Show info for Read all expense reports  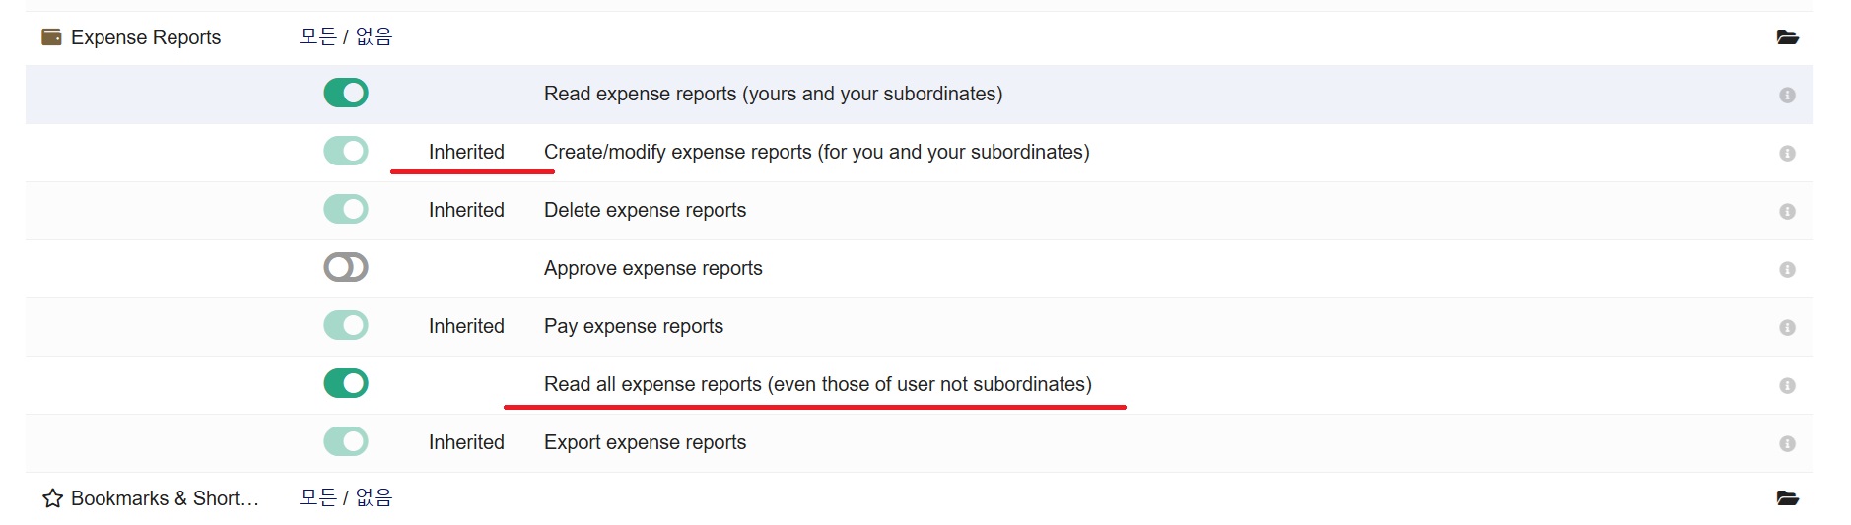click(x=1787, y=385)
